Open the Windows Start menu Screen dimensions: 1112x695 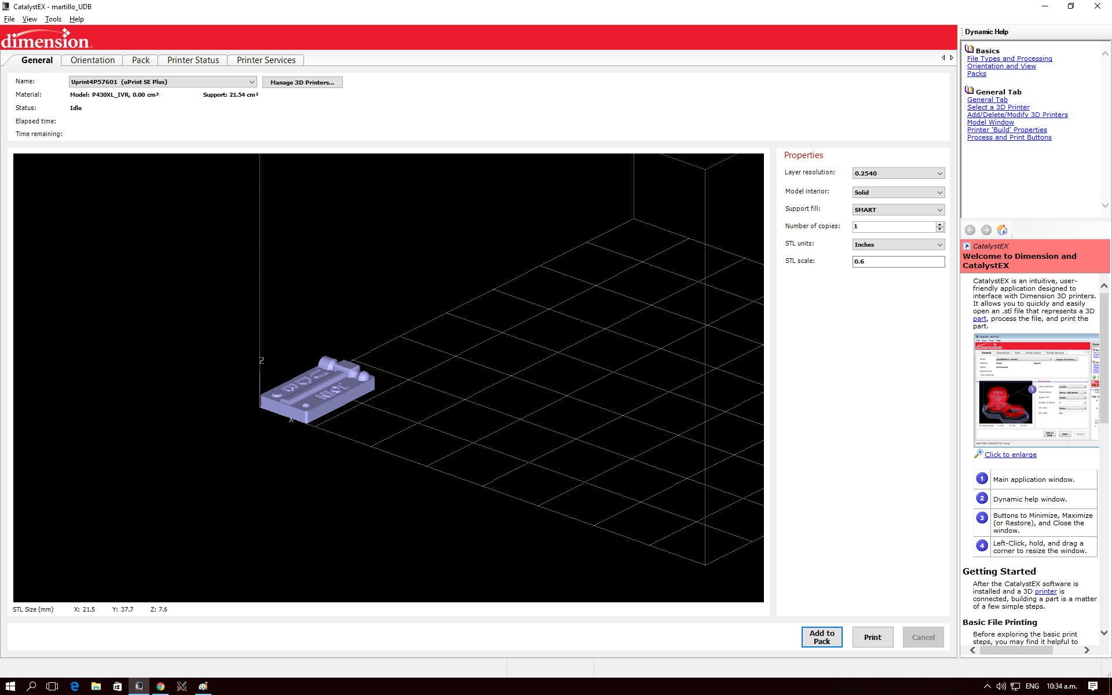(x=10, y=686)
